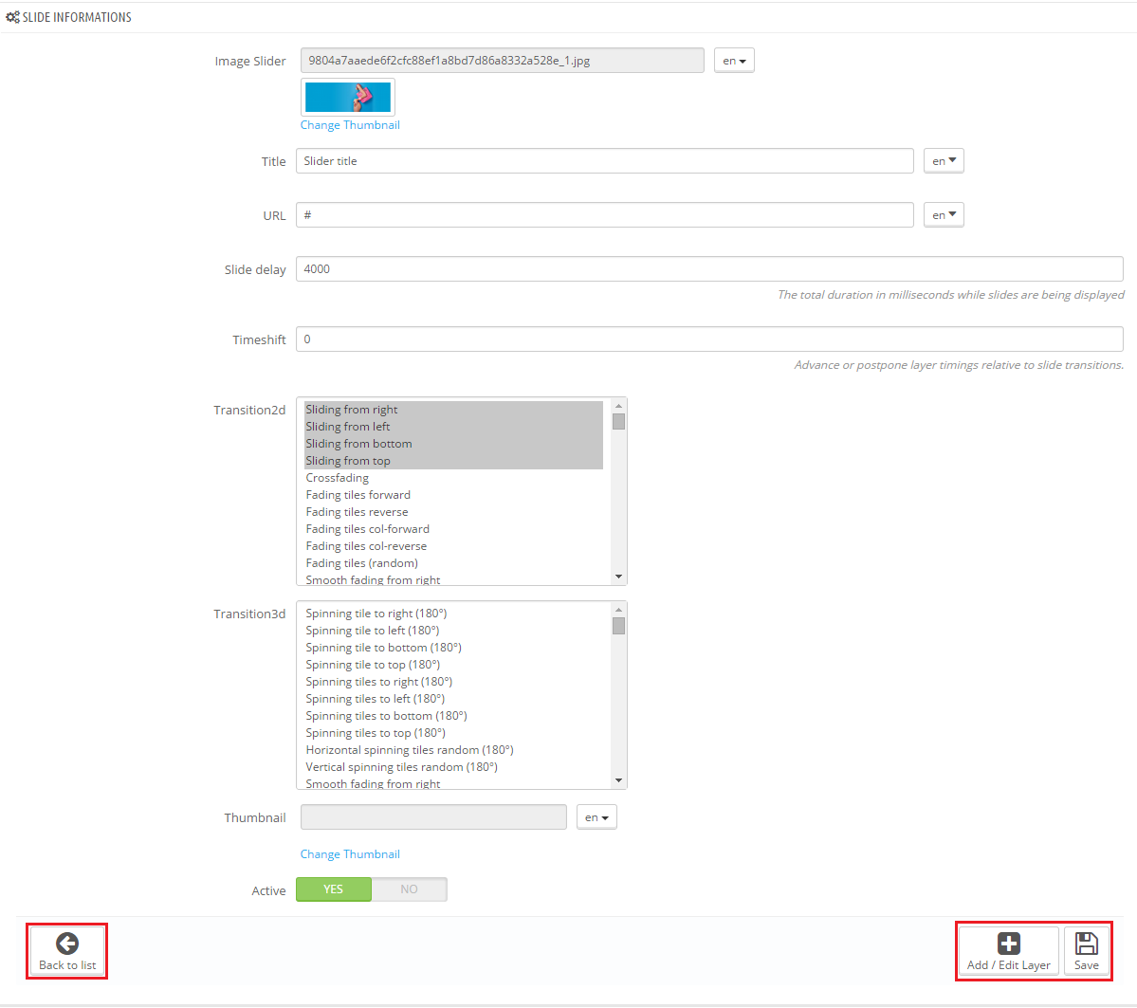The height and width of the screenshot is (1008, 1137).
Task: Choose Fading tiles forward transition
Action: 358,495
